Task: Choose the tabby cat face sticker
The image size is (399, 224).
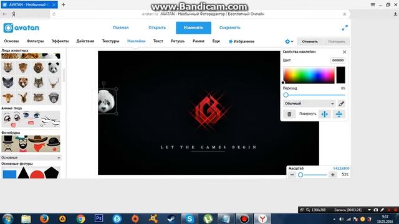Action: (x=39, y=98)
